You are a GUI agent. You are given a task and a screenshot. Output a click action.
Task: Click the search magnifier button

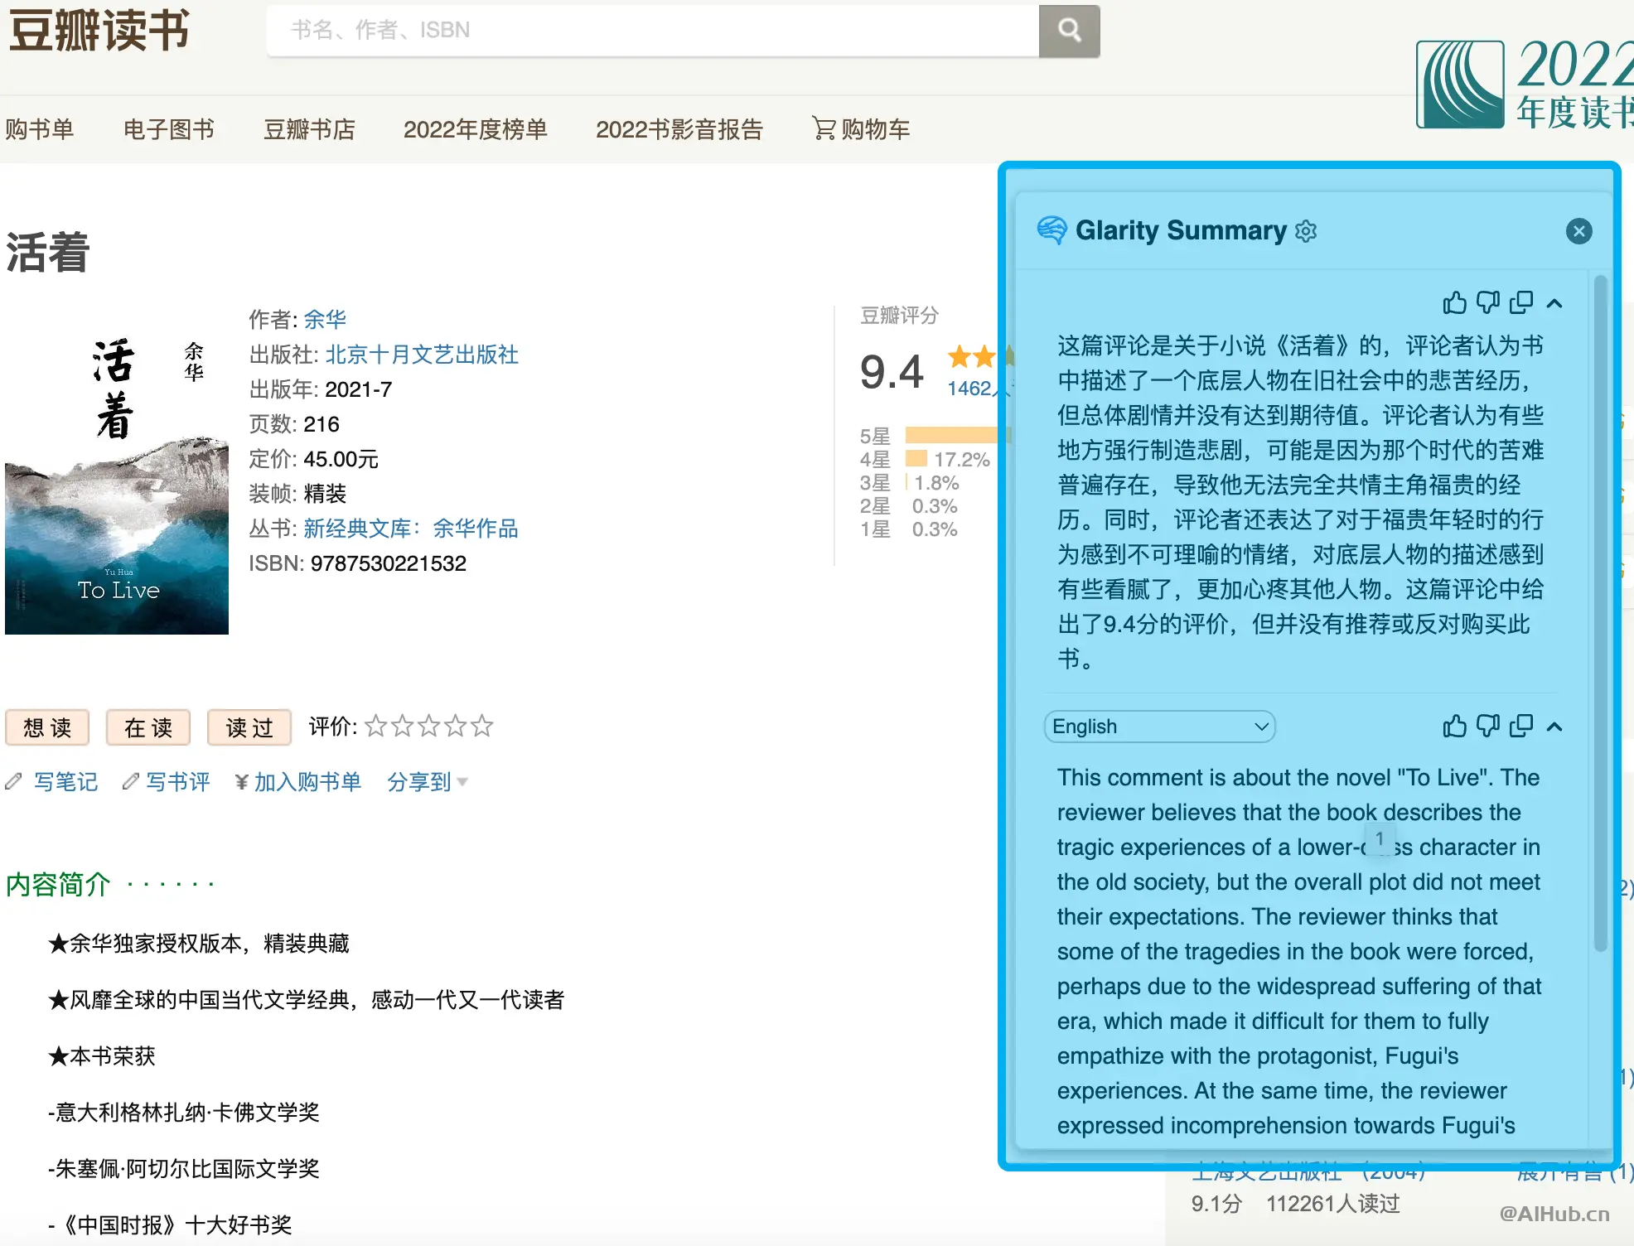point(1069,31)
